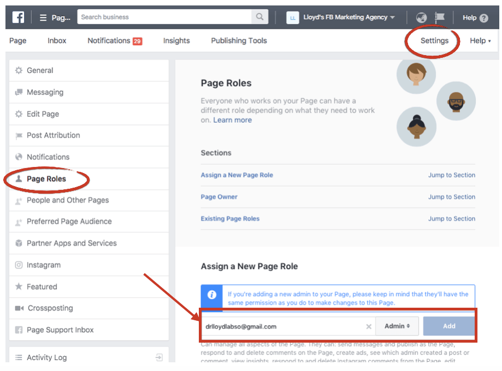Viewport: 502px width, 371px height.
Task: Select Instagram in settings sidebar
Action: [x=89, y=265]
